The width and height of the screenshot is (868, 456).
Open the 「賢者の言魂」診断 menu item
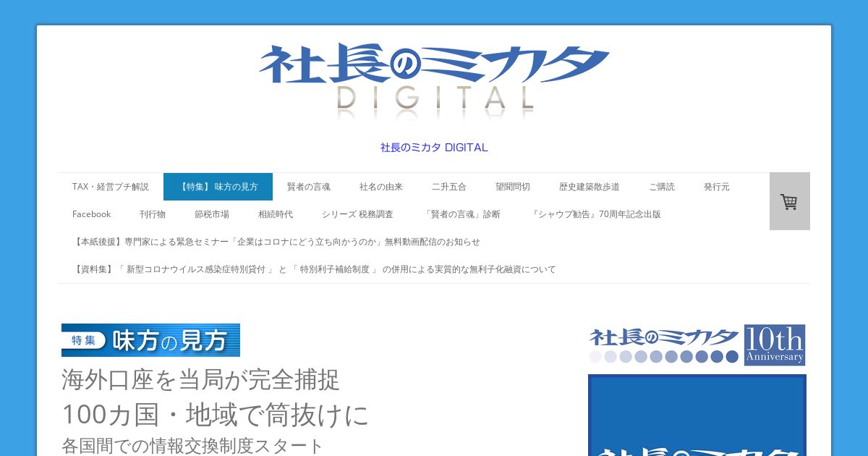pos(461,214)
